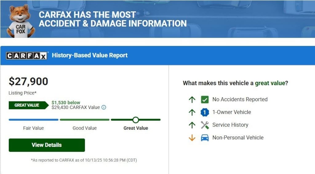Click the $1,530 below text
The width and height of the screenshot is (315, 174).
click(x=66, y=102)
